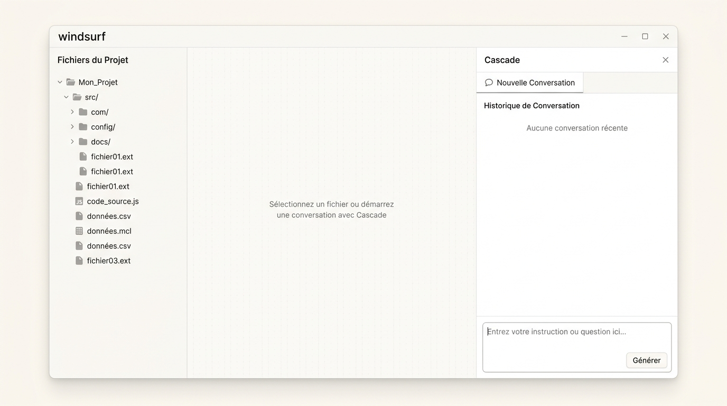
Task: Close the Cascade panel
Action: (x=666, y=60)
